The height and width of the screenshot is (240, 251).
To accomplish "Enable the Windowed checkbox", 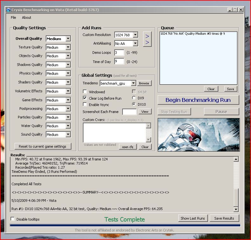I will click(85, 92).
